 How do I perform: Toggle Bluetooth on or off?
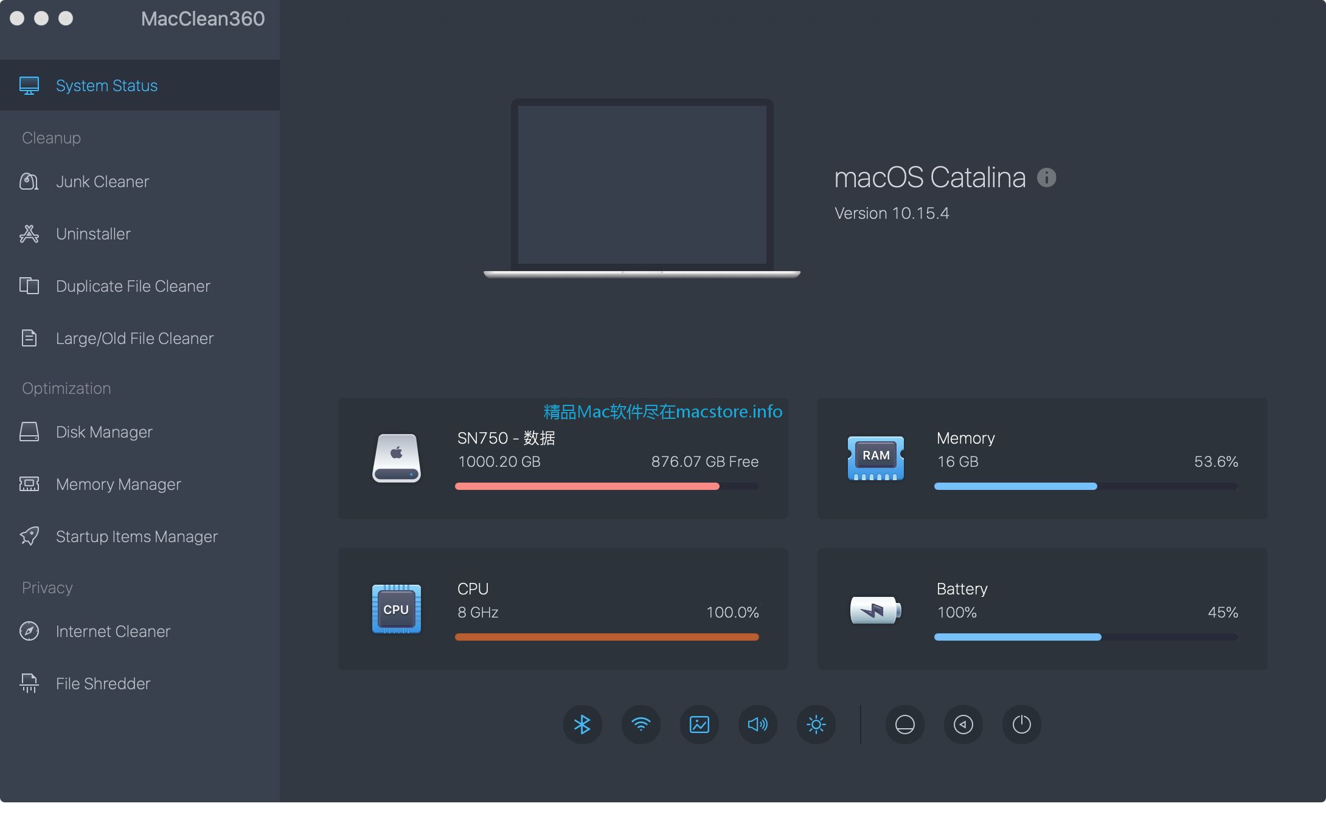pyautogui.click(x=581, y=723)
